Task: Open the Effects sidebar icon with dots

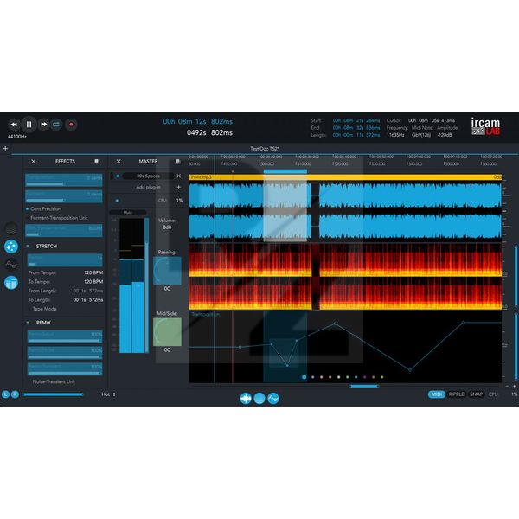Action: click(x=11, y=247)
